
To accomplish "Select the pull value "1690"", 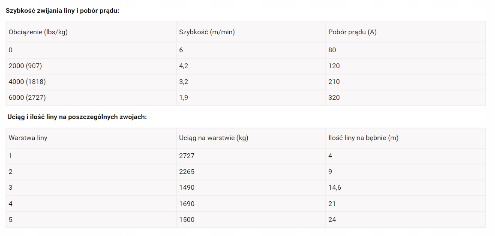I will [186, 204].
